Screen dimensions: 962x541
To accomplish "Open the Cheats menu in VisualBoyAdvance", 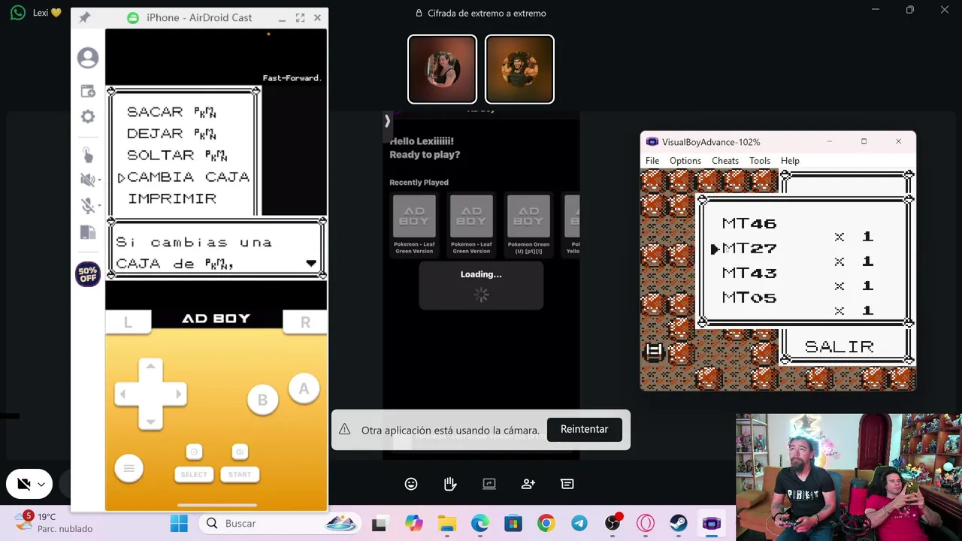I will tap(725, 161).
